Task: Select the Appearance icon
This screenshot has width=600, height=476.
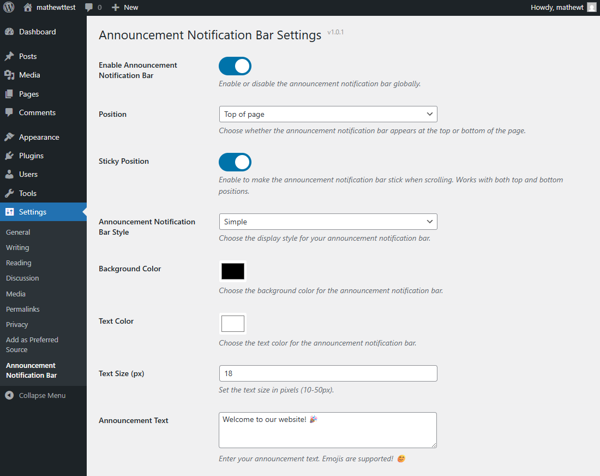Action: click(x=10, y=136)
